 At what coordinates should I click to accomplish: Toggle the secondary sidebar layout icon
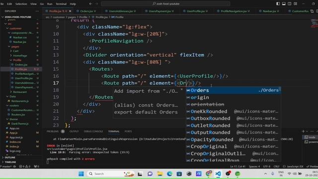(x=289, y=3)
